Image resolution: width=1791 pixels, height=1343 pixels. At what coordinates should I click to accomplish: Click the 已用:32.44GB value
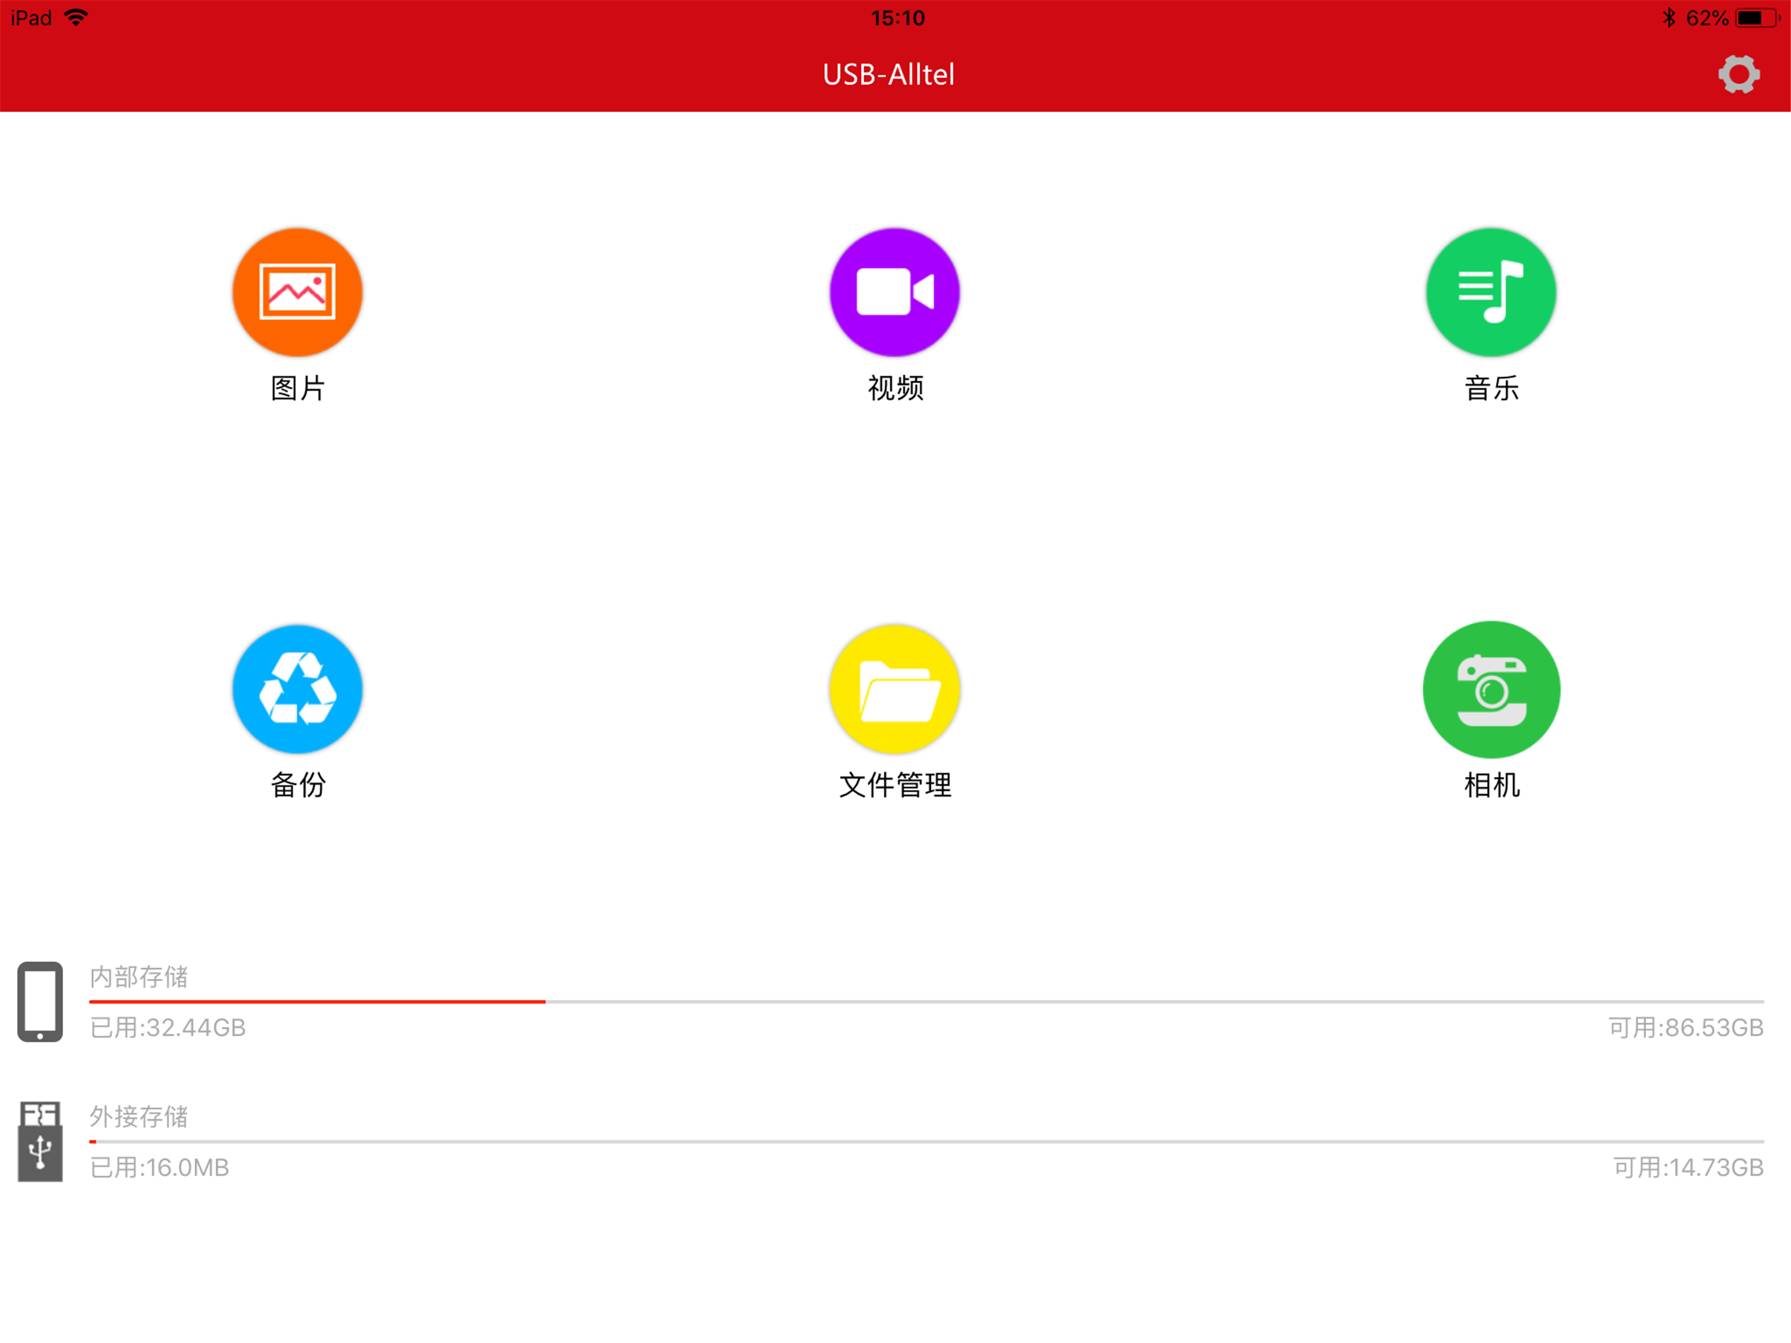click(168, 1027)
